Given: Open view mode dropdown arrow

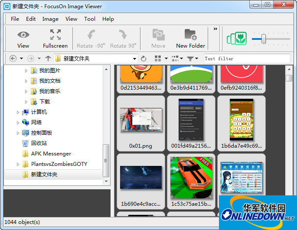Looking at the screenshot, I should 166,58.
